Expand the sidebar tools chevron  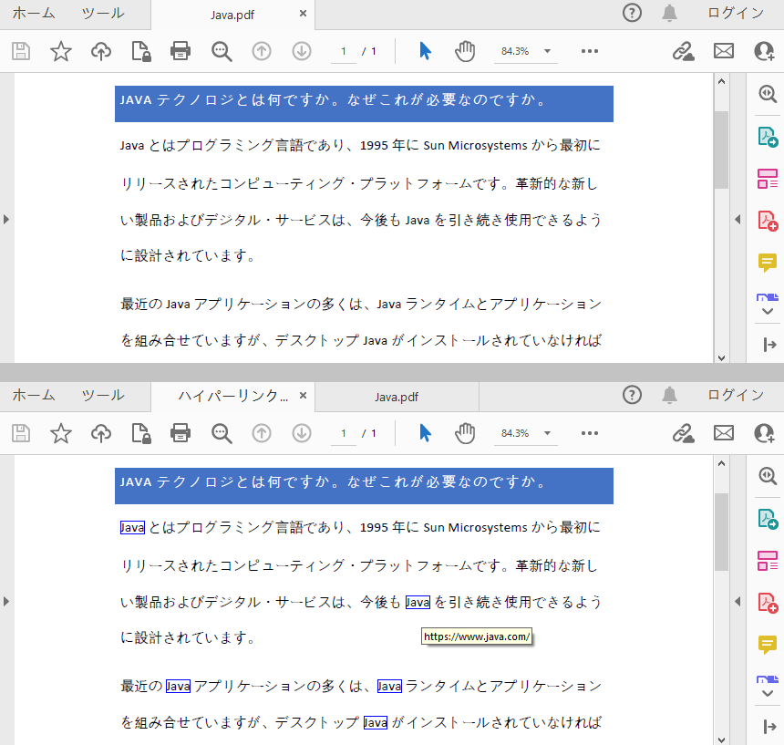click(x=767, y=310)
